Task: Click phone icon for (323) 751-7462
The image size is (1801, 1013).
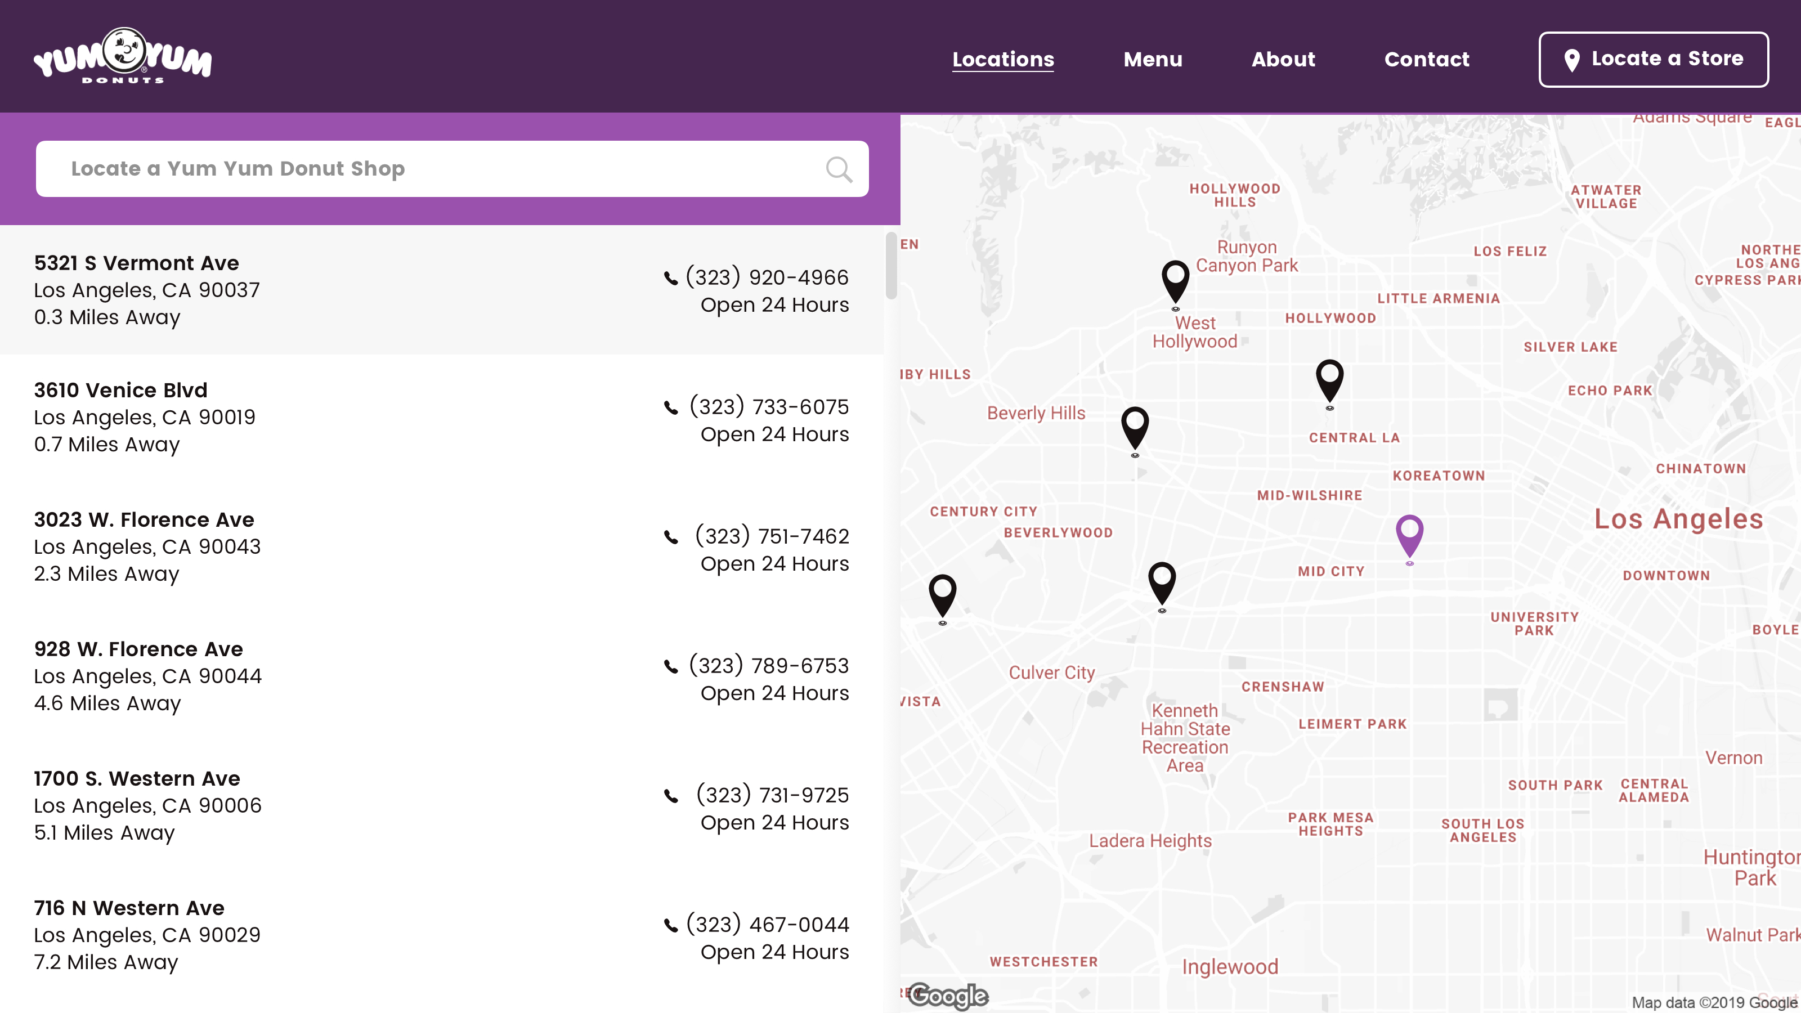Action: tap(670, 537)
